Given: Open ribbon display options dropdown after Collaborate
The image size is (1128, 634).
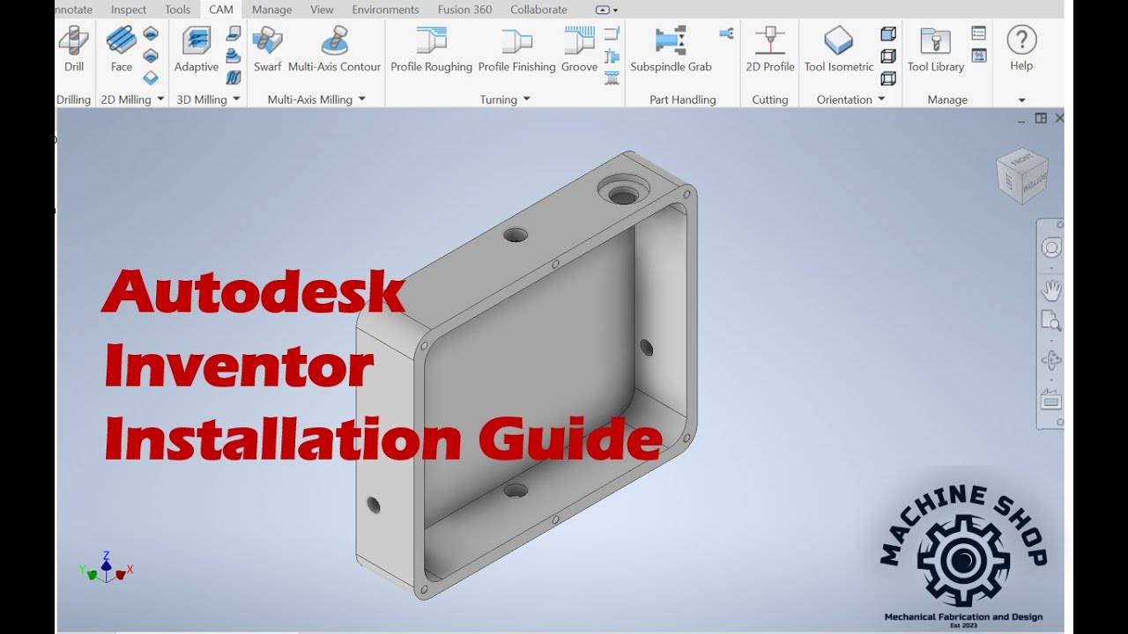Looking at the screenshot, I should [606, 10].
